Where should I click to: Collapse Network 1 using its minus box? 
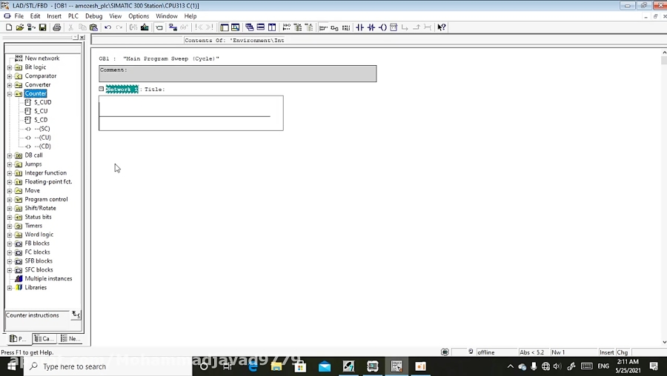[102, 89]
